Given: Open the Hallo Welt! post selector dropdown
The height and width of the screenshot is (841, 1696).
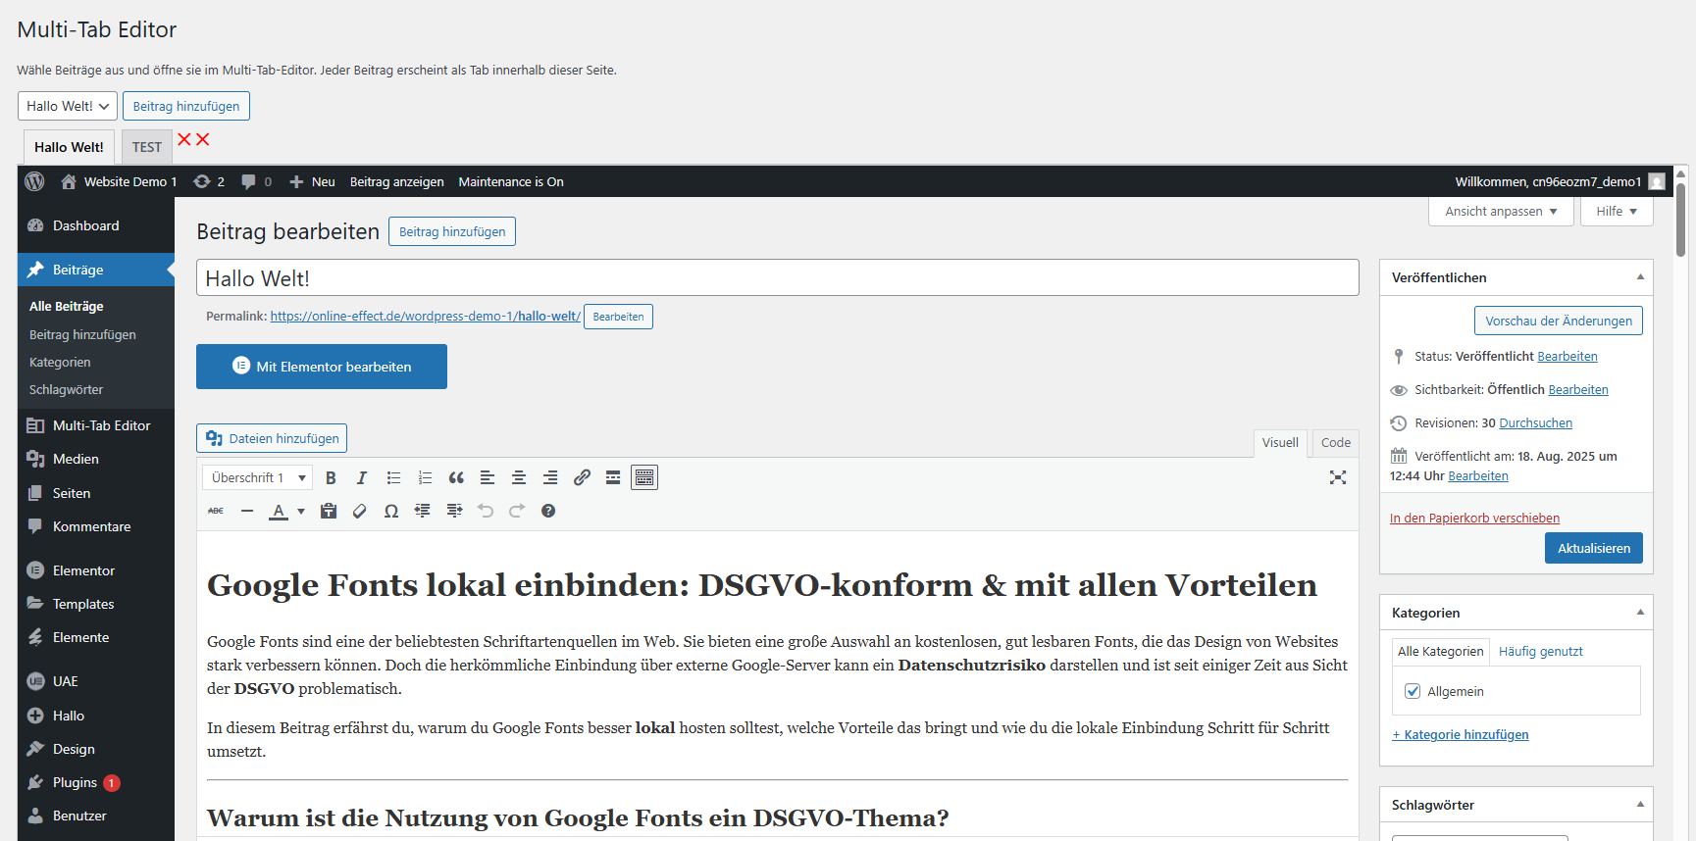Looking at the screenshot, I should (x=68, y=107).
